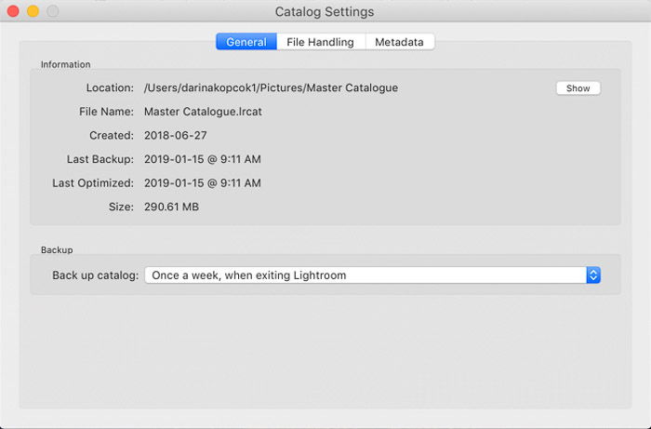This screenshot has width=651, height=429.
Task: Select the Metadata tab
Action: 399,42
